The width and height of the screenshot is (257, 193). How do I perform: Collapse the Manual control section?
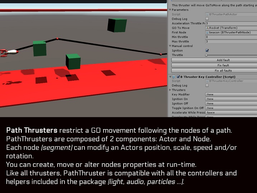pyautogui.click(x=170, y=46)
